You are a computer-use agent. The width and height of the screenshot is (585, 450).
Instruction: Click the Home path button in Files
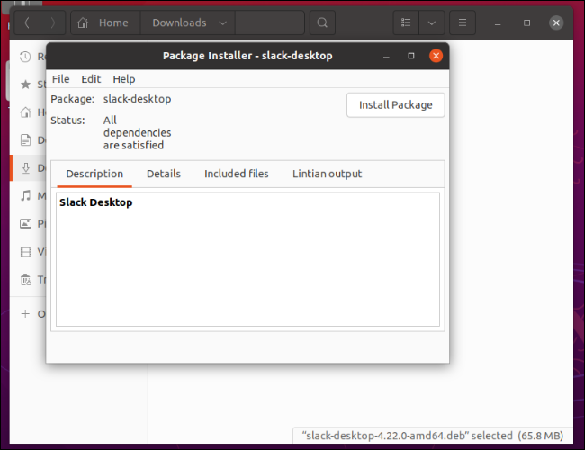[105, 22]
